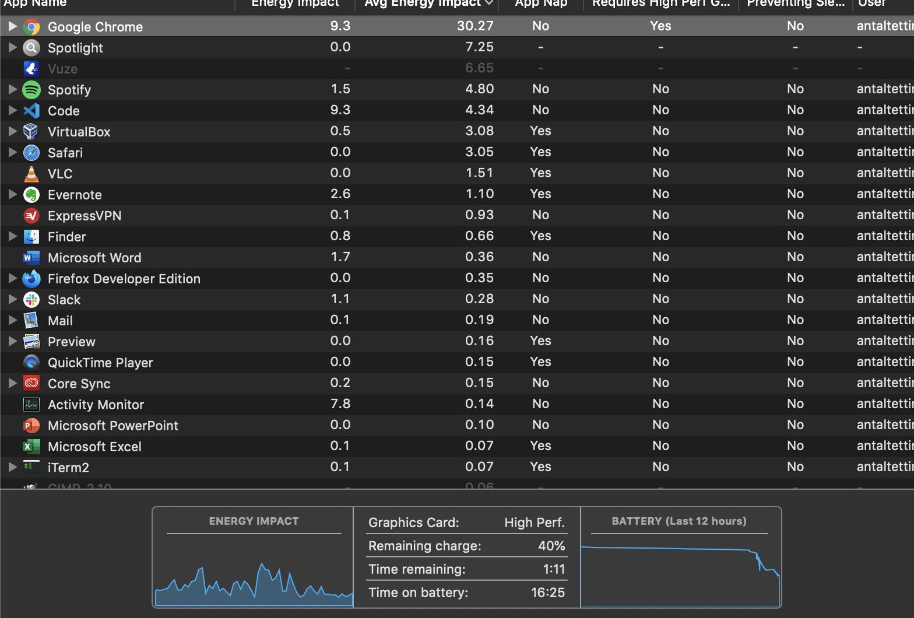The height and width of the screenshot is (618, 914).
Task: Expand the Evernote process row
Action: 12,194
